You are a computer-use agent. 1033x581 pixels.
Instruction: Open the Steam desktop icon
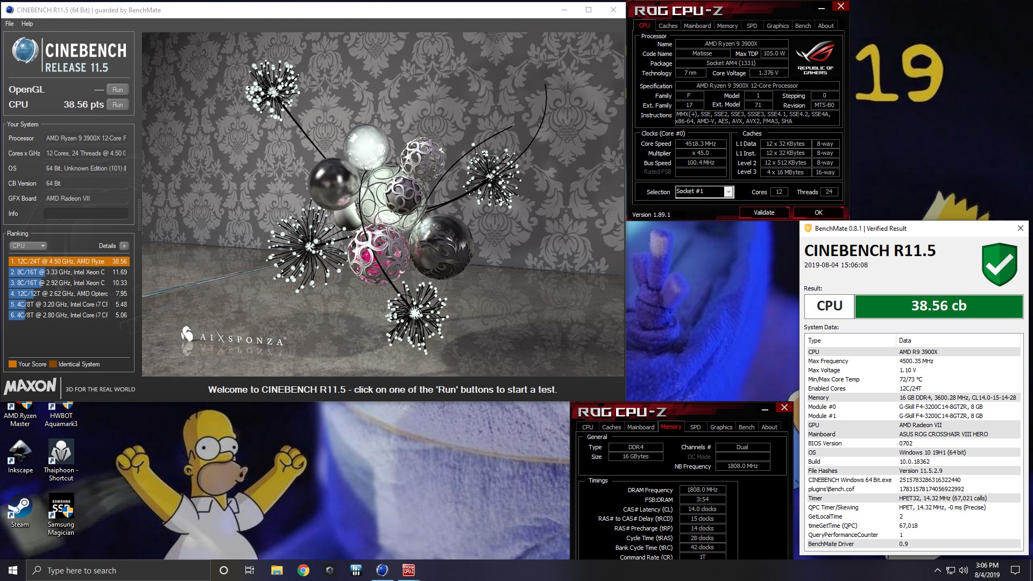20,512
